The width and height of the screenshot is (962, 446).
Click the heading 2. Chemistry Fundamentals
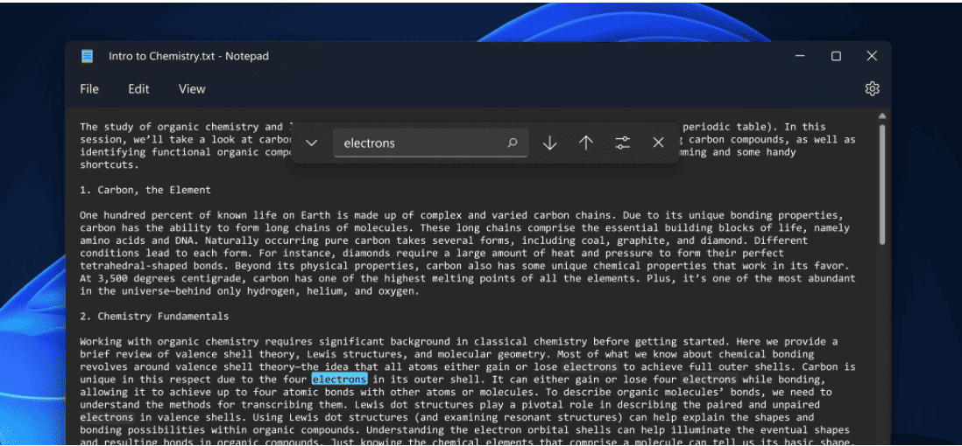click(x=154, y=316)
